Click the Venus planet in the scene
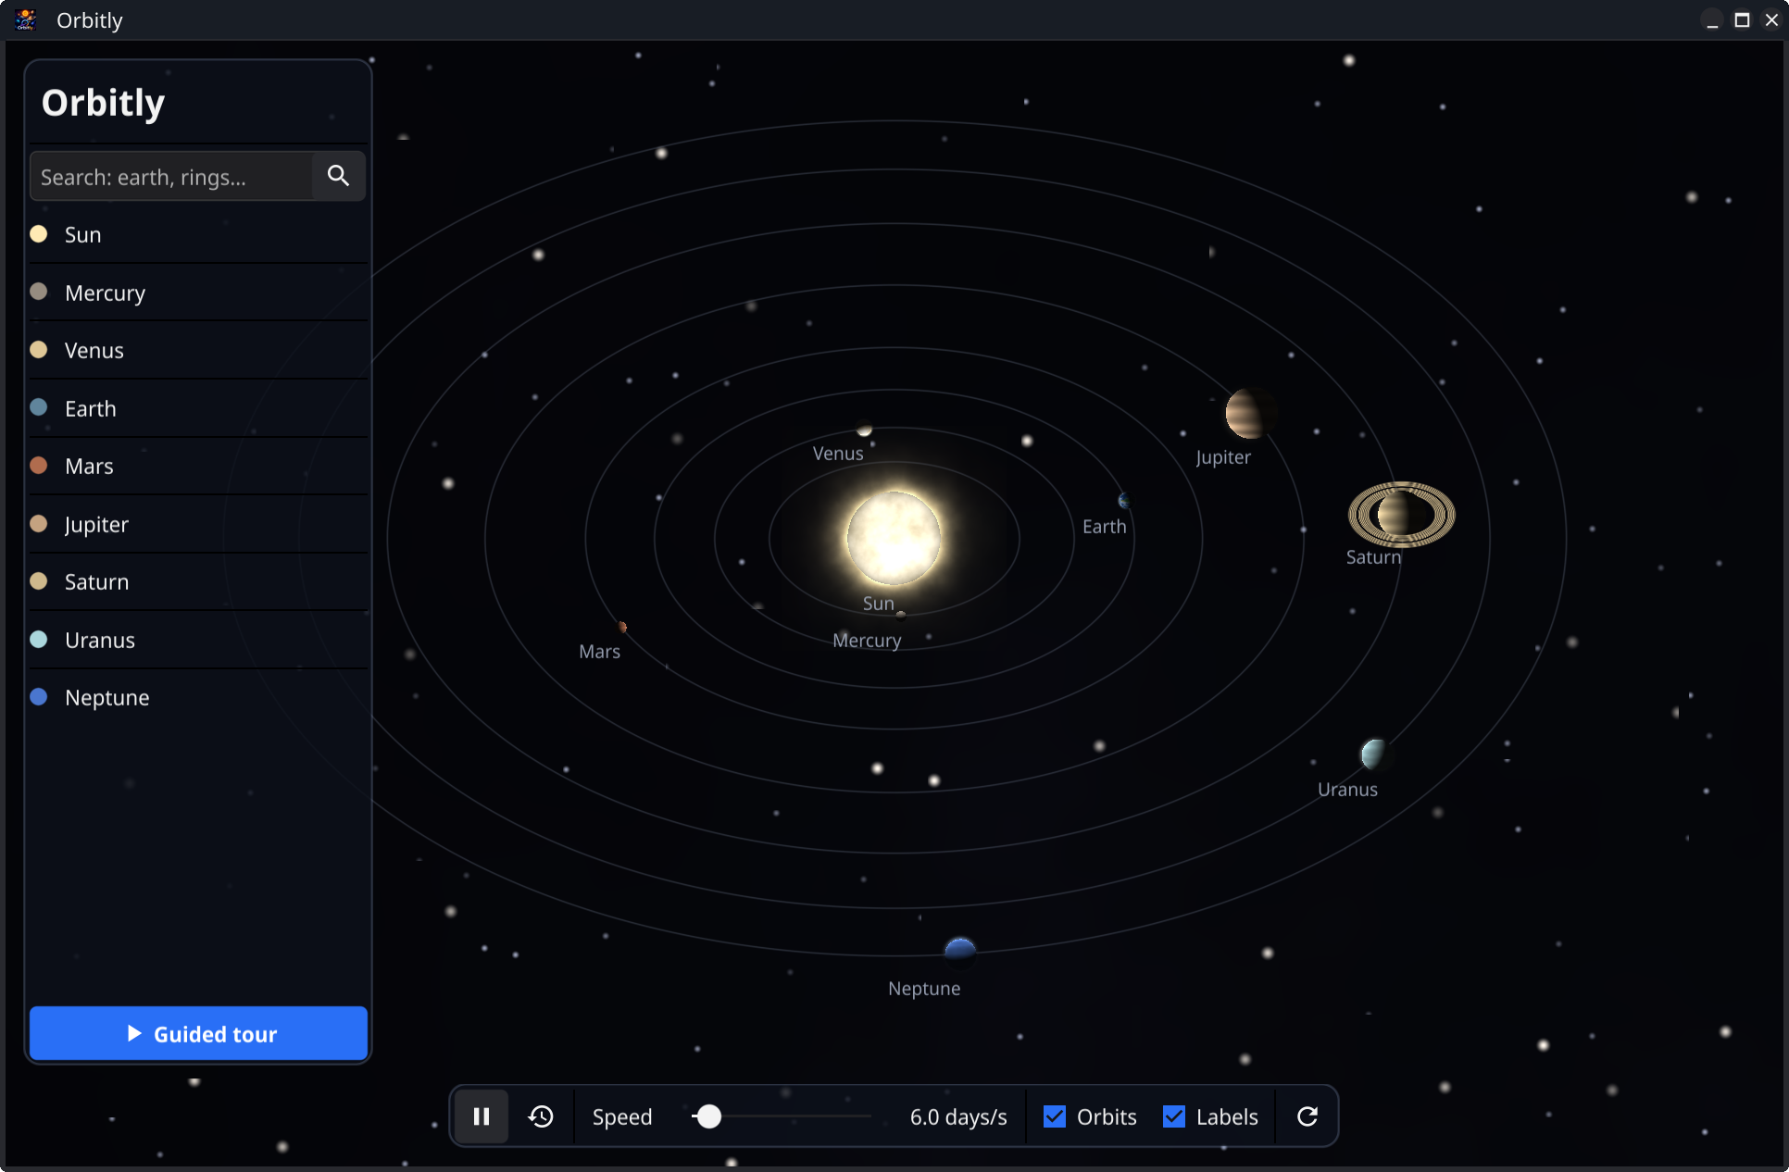This screenshot has width=1789, height=1172. [x=864, y=429]
